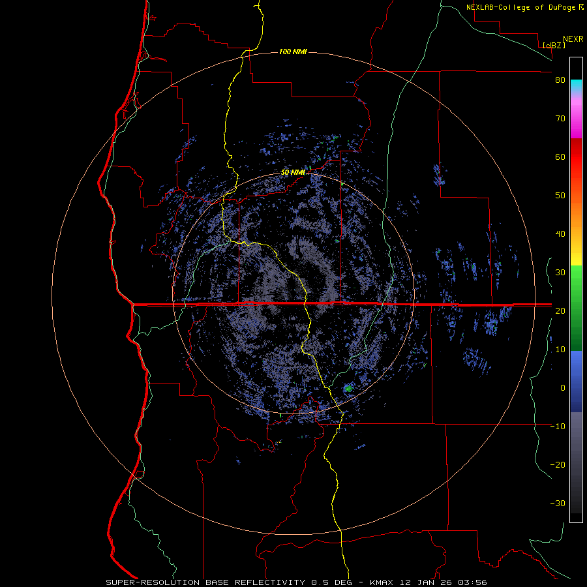Click the 100 NMI range ring label
Image resolution: width=587 pixels, height=587 pixels.
[x=293, y=52]
